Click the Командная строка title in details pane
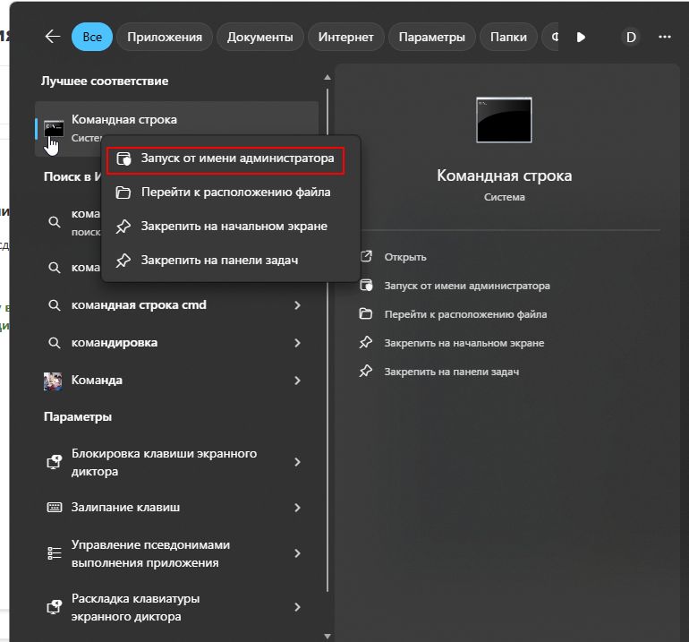This screenshot has width=689, height=642. pyautogui.click(x=505, y=175)
